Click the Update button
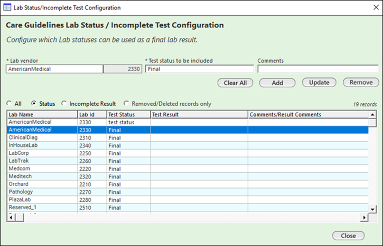383x246 pixels. pyautogui.click(x=319, y=82)
